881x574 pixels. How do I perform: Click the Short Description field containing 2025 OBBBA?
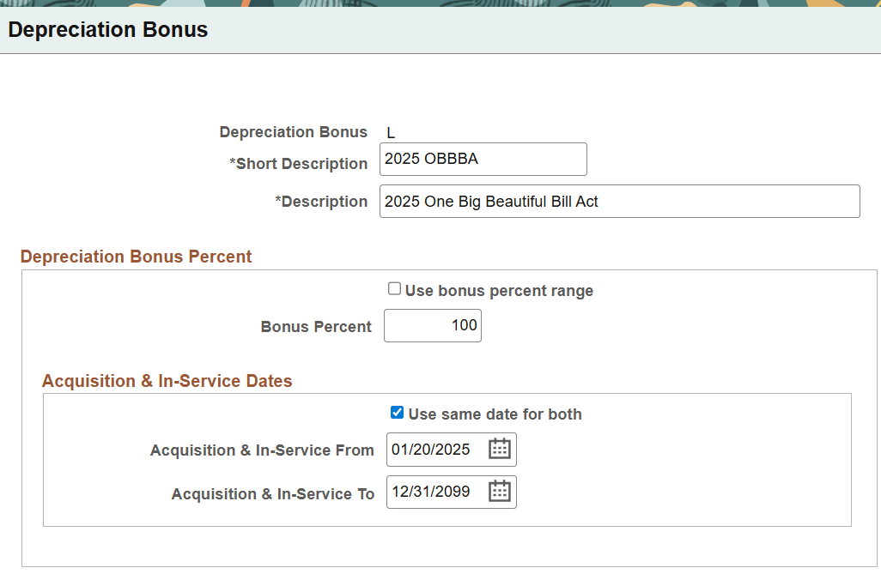(x=483, y=159)
